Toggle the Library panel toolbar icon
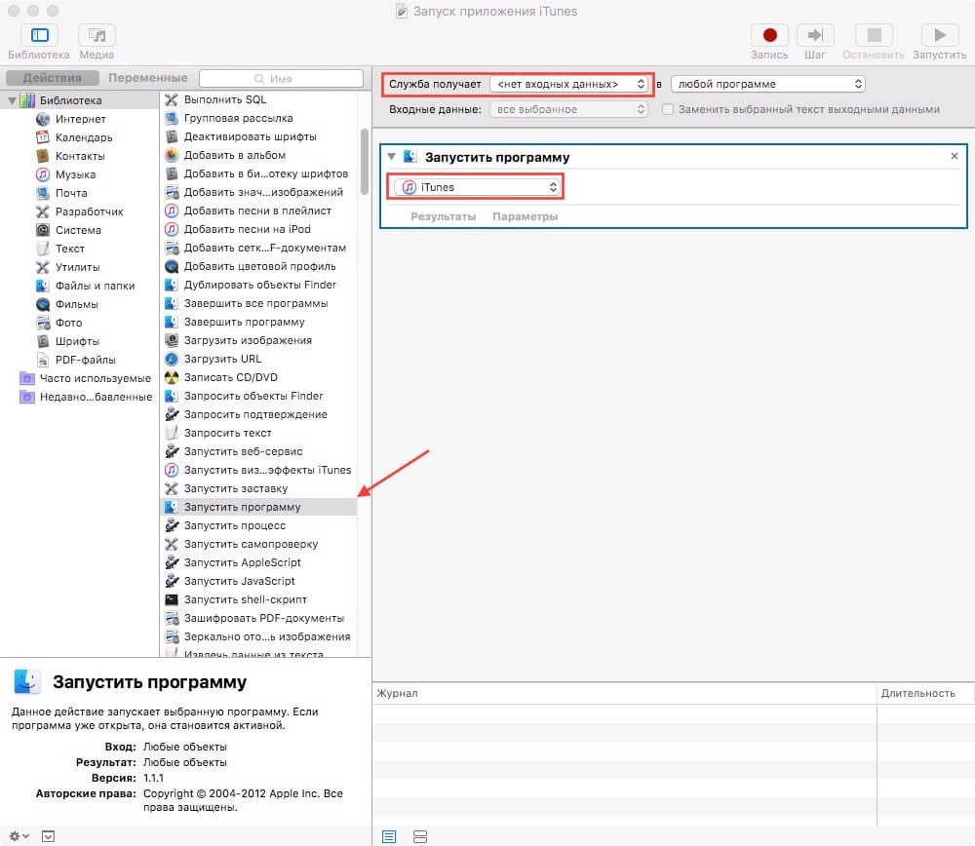Viewport: 975px width, 846px height. tap(40, 35)
